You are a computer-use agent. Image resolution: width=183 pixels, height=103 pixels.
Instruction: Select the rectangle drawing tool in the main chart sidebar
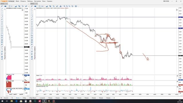click(32, 31)
